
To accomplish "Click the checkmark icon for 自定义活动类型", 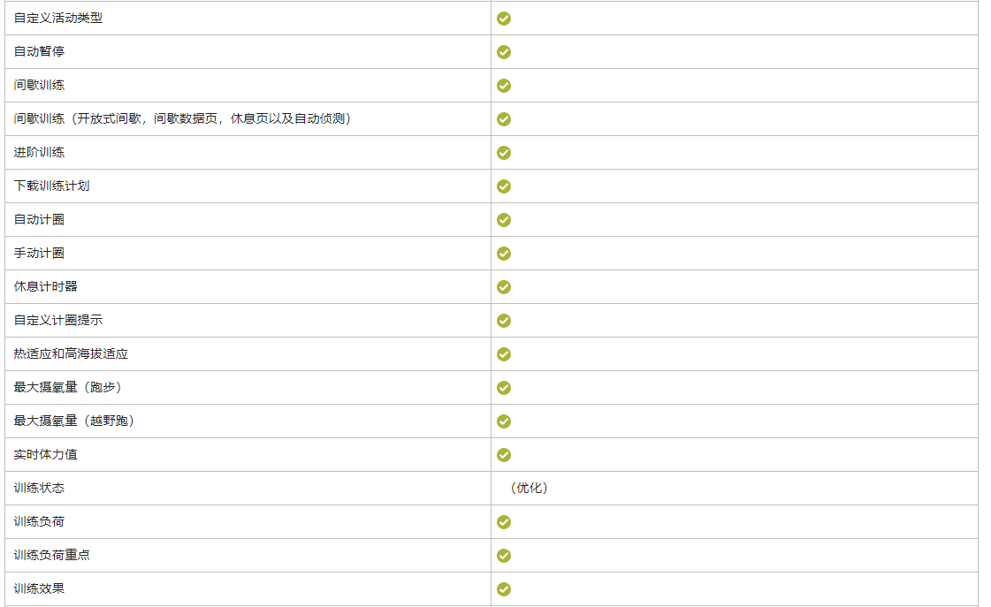I will pos(504,19).
